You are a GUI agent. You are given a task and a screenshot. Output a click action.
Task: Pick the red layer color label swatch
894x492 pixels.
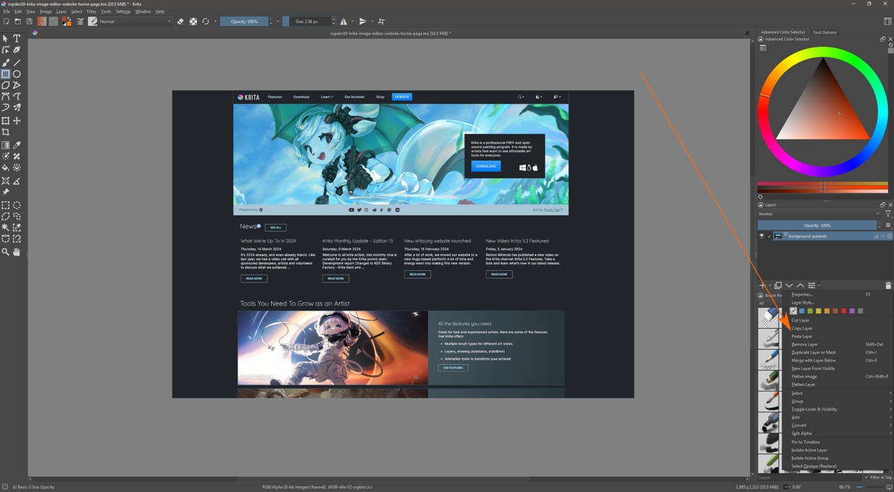click(x=844, y=311)
